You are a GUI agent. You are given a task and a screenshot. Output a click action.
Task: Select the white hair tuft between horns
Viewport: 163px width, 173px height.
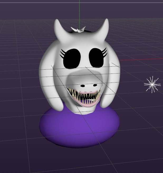(78, 29)
